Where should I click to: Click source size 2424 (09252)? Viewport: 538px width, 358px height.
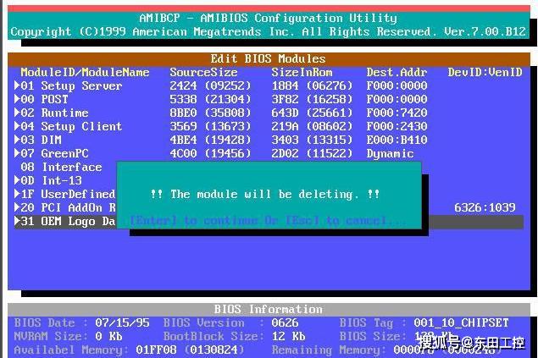211,85
